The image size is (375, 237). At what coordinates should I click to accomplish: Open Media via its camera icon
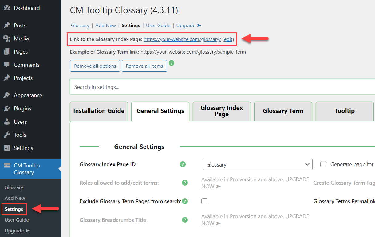(7, 38)
